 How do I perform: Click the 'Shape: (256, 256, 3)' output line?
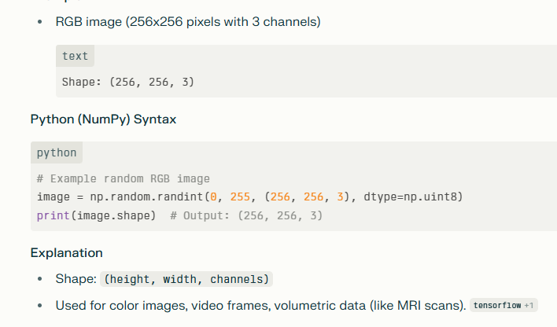[x=127, y=81]
